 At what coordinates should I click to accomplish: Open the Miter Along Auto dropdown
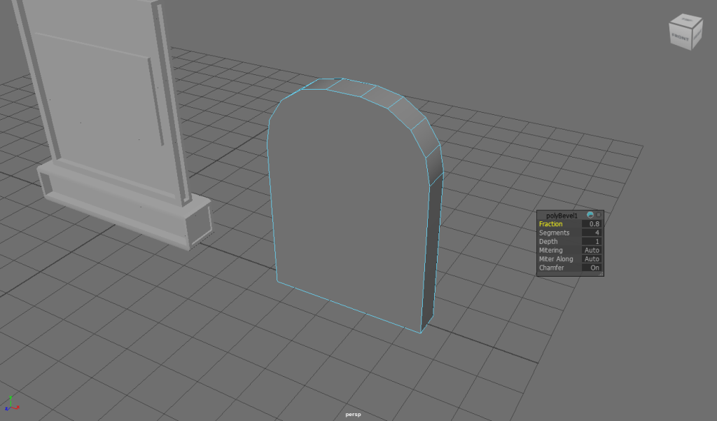[592, 259]
